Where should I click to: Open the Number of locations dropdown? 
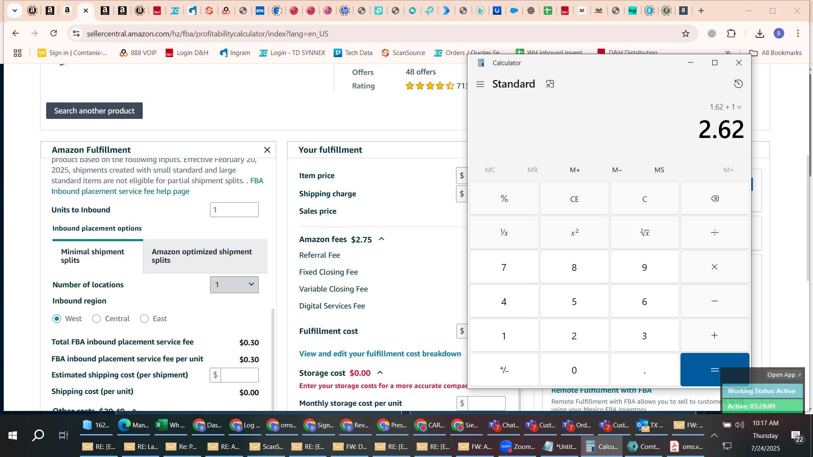pos(234,285)
